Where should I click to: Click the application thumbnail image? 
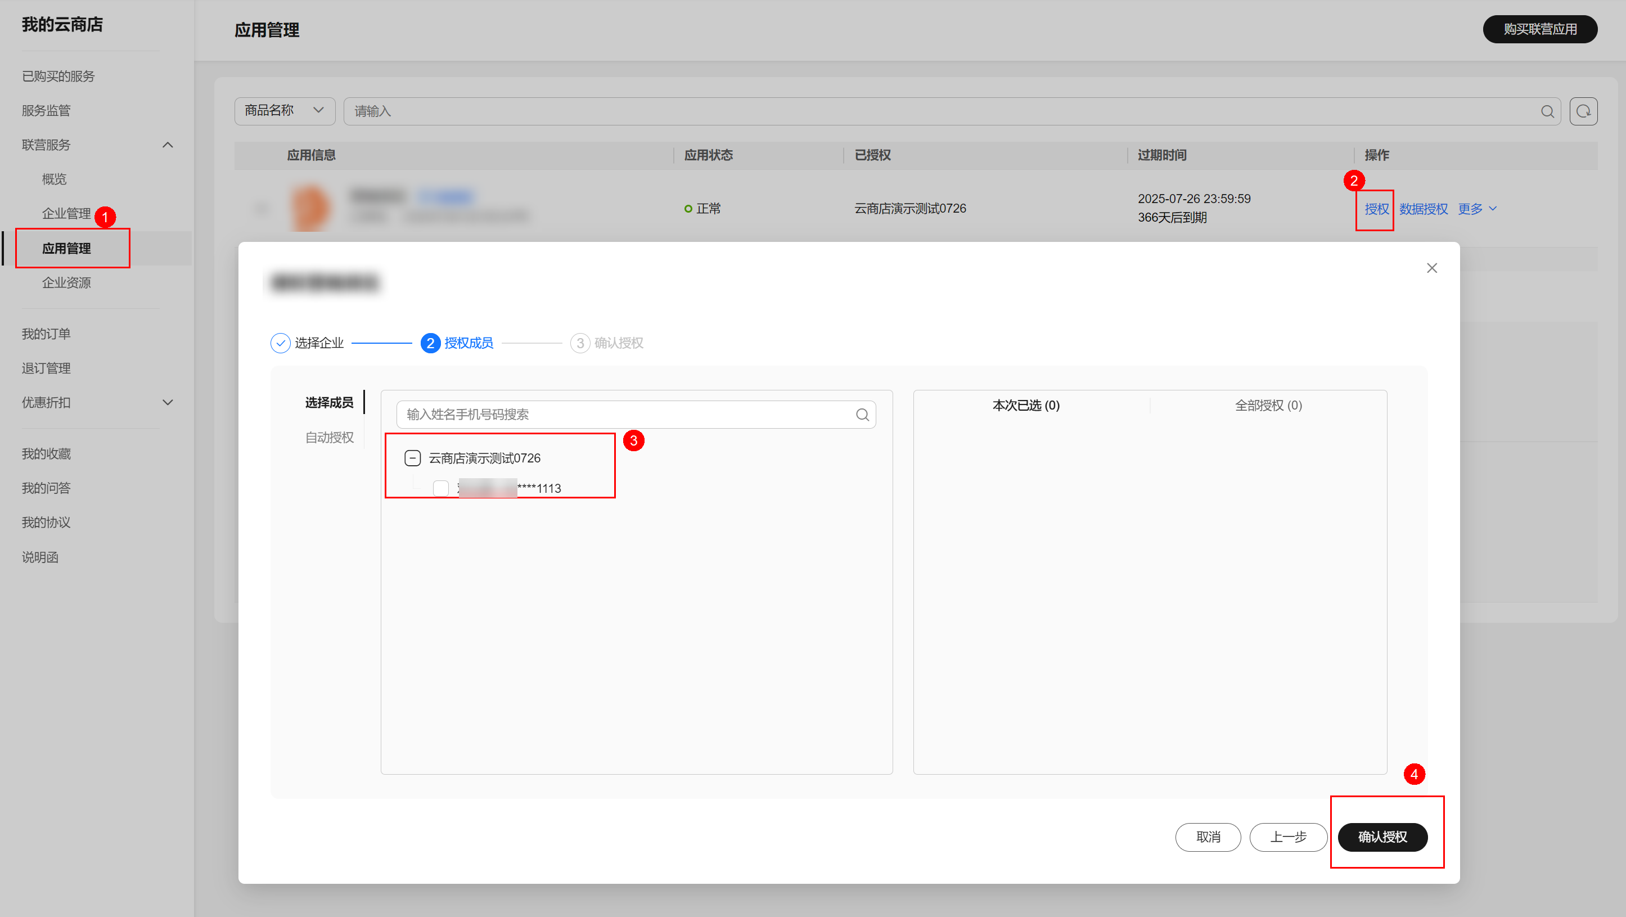(x=310, y=207)
